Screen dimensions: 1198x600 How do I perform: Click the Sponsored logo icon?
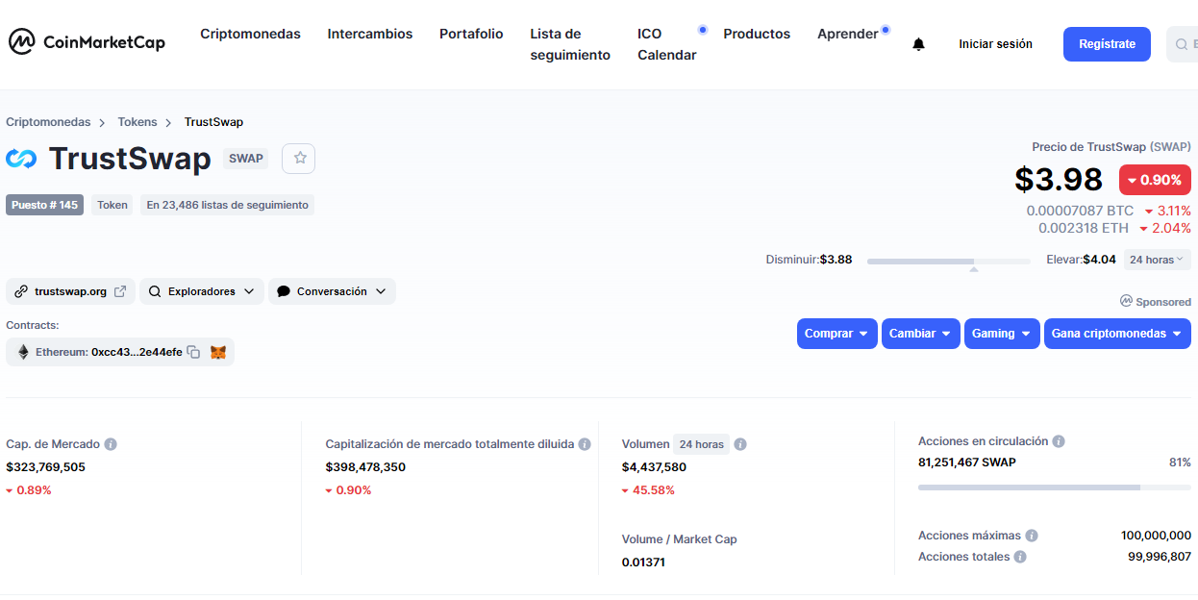[1126, 301]
